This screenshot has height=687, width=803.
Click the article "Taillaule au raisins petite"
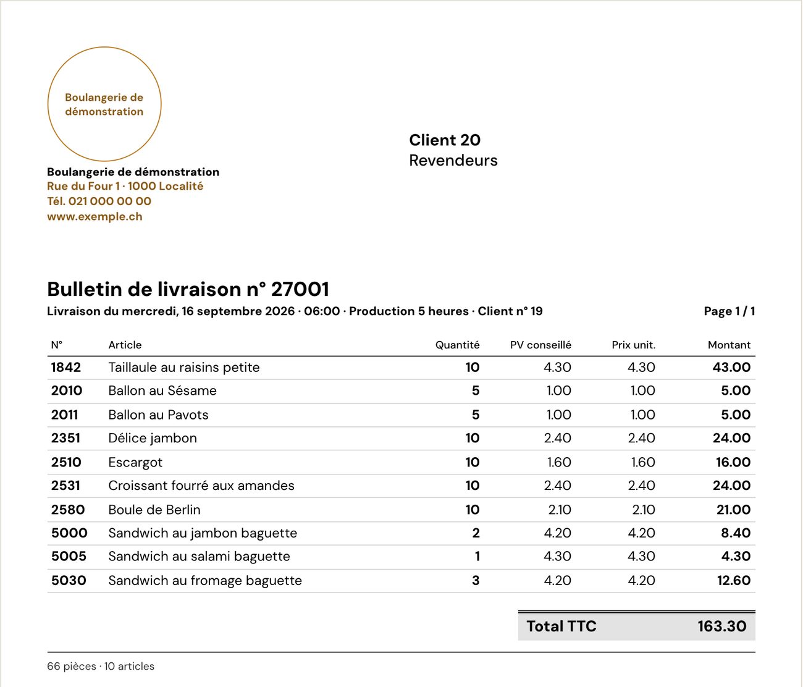[184, 367]
